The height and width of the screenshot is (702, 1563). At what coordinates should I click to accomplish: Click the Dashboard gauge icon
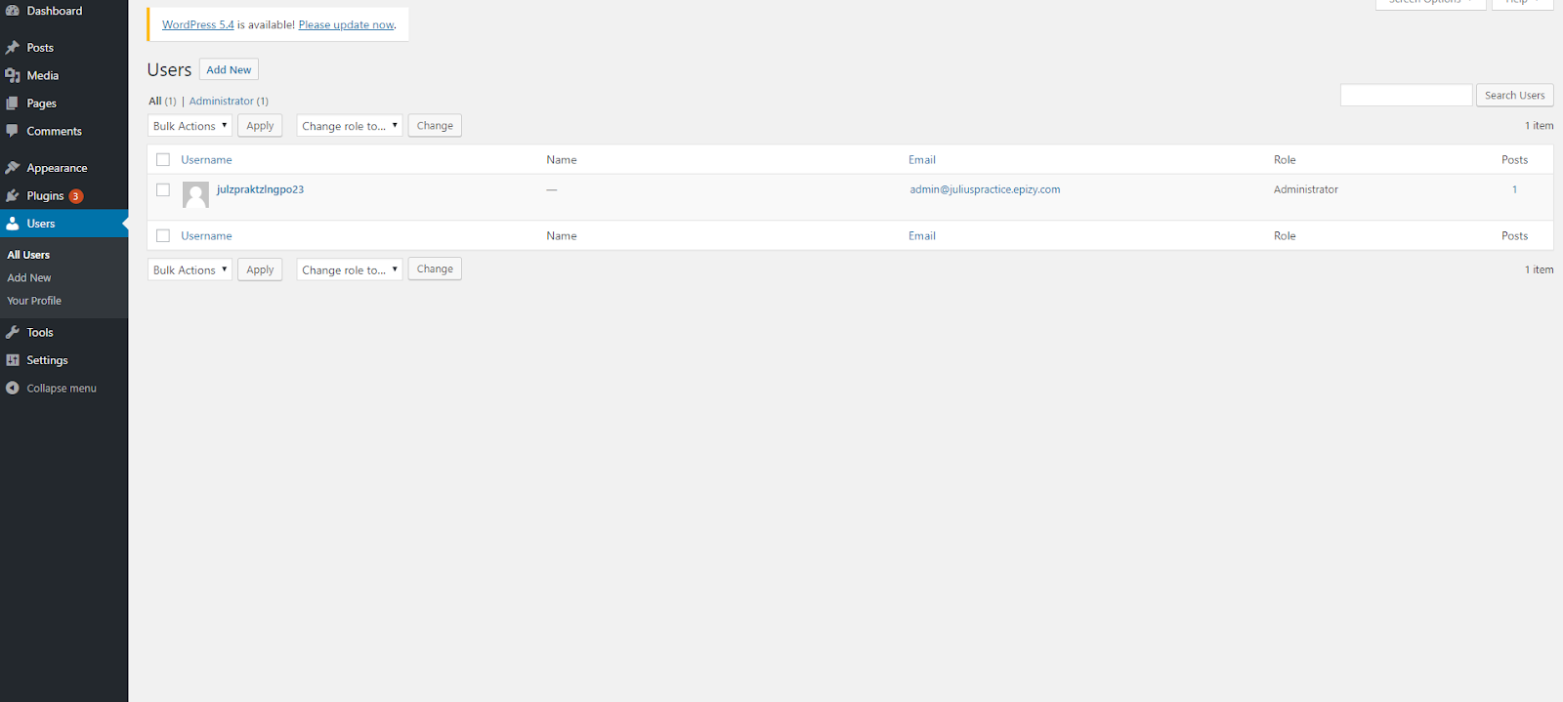(x=13, y=11)
